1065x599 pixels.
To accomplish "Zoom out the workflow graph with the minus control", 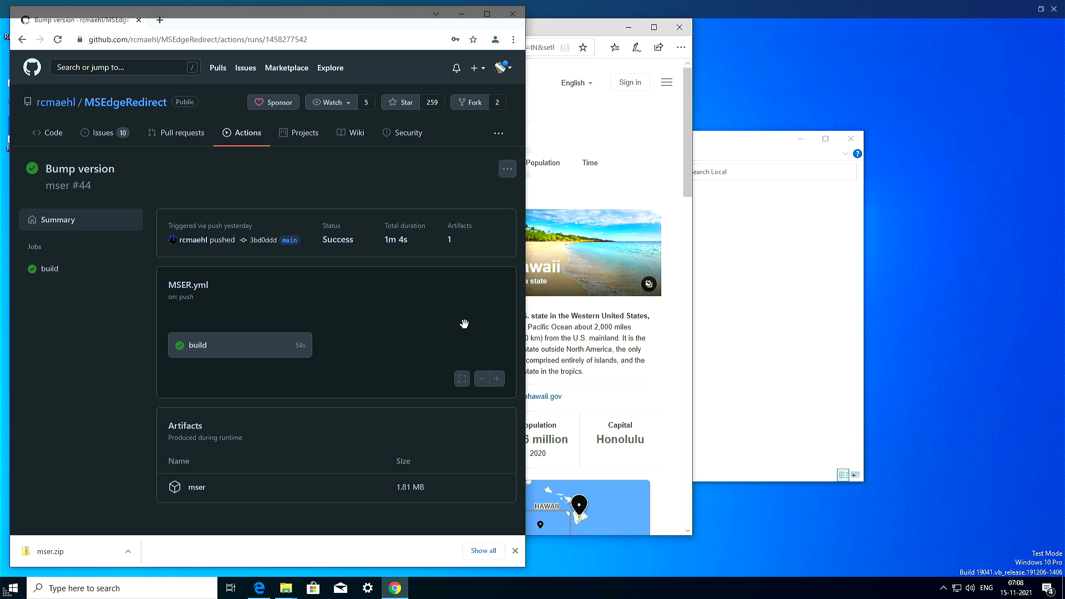I will pos(482,378).
